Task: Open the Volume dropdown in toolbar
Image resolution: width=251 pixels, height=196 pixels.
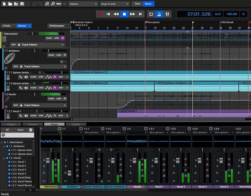Action: click(x=83, y=4)
